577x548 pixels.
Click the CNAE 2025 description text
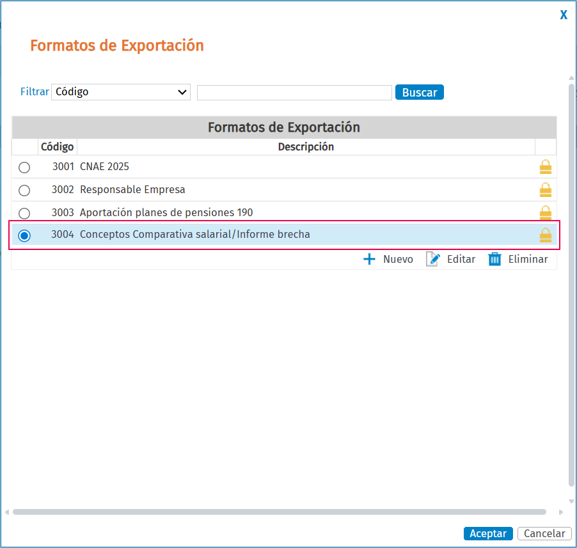click(104, 167)
